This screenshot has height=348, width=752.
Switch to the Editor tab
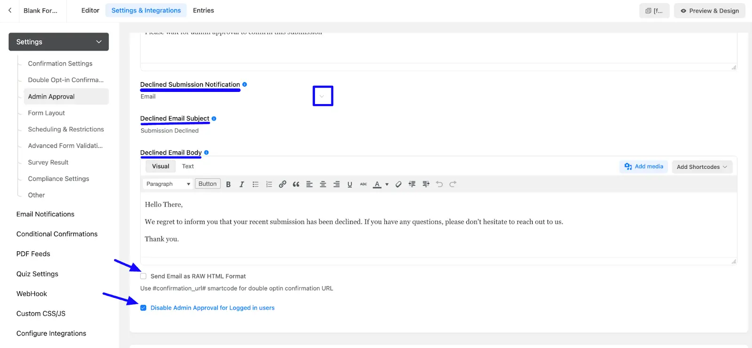tap(90, 10)
